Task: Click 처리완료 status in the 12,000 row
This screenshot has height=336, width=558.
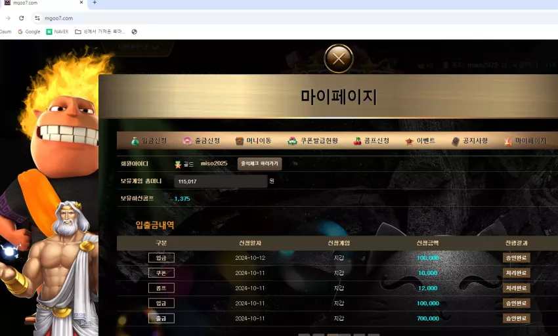Action: 517,288
